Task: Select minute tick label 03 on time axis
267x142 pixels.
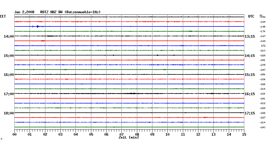Action: pos(61,135)
